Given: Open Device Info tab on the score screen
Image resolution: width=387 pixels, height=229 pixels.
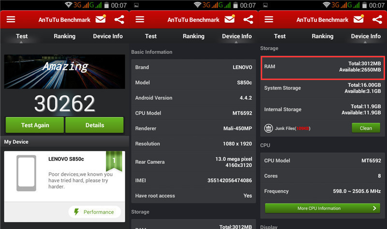Looking at the screenshot, I should click(108, 36).
